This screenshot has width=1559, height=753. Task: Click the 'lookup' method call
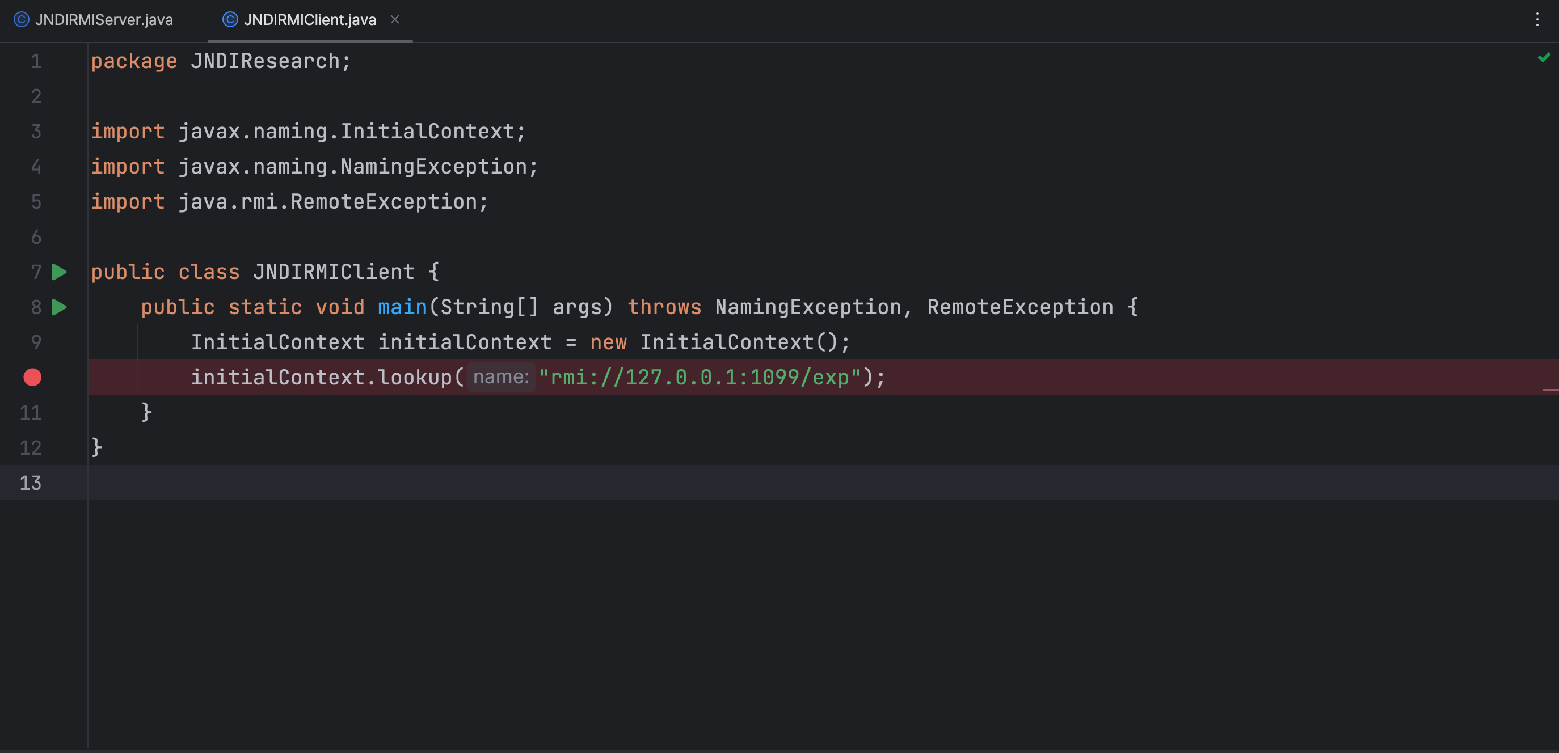[x=415, y=378]
